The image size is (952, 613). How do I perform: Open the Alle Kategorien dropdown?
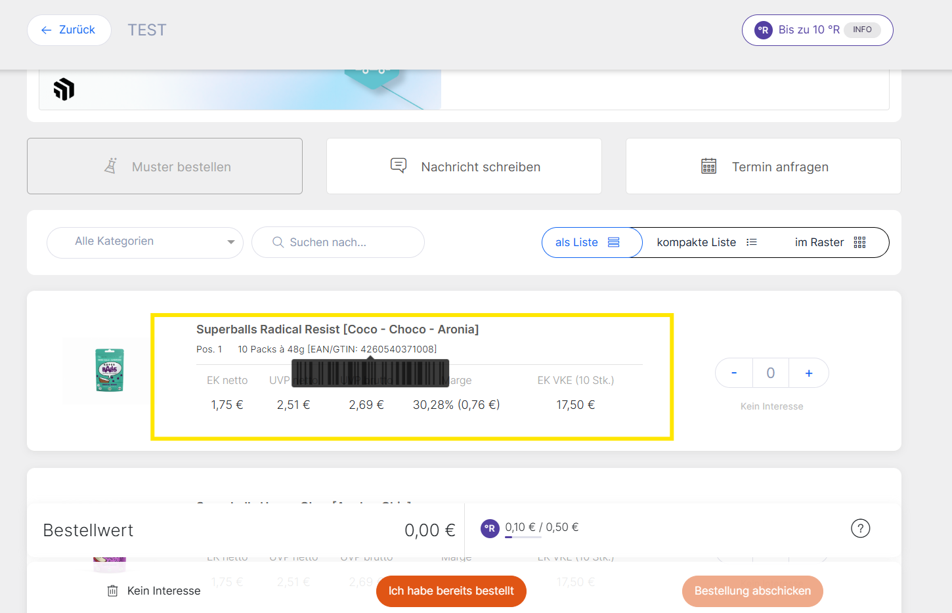[145, 242]
